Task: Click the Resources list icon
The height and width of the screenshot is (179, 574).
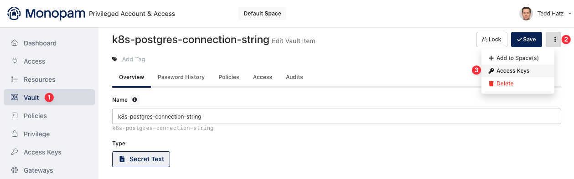Action: [15, 80]
